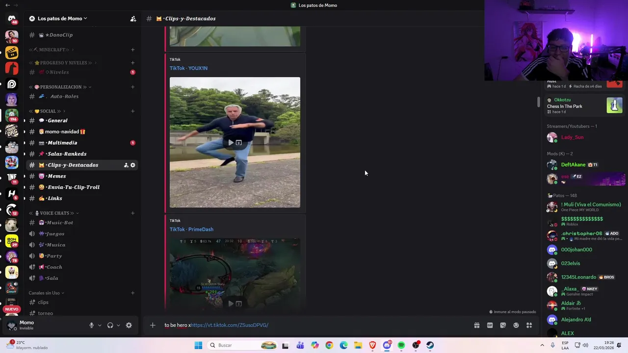
Task: Play the PrimeDash game clip video
Action: tap(231, 303)
